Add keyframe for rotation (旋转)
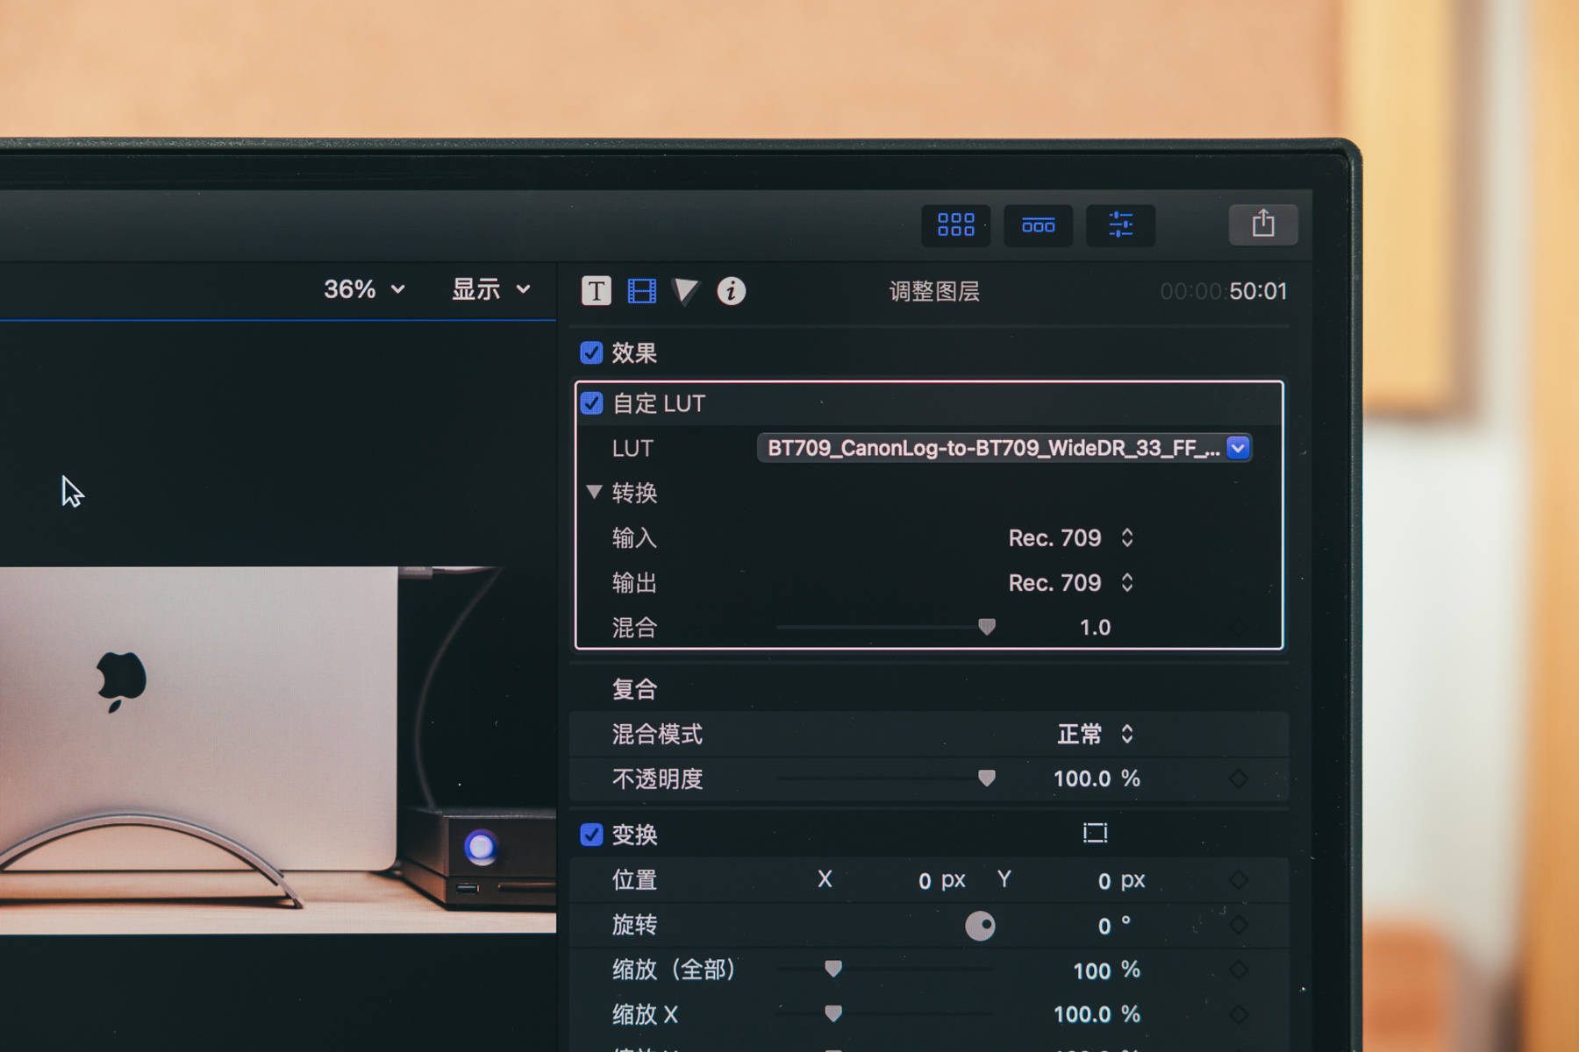 tap(1238, 925)
